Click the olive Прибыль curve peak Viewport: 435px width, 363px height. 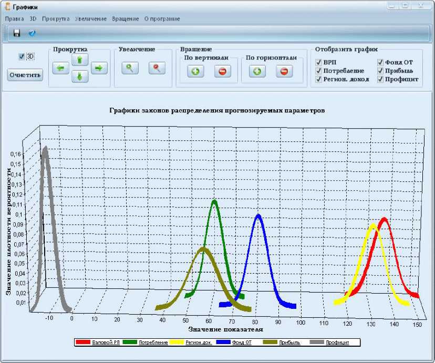point(203,250)
